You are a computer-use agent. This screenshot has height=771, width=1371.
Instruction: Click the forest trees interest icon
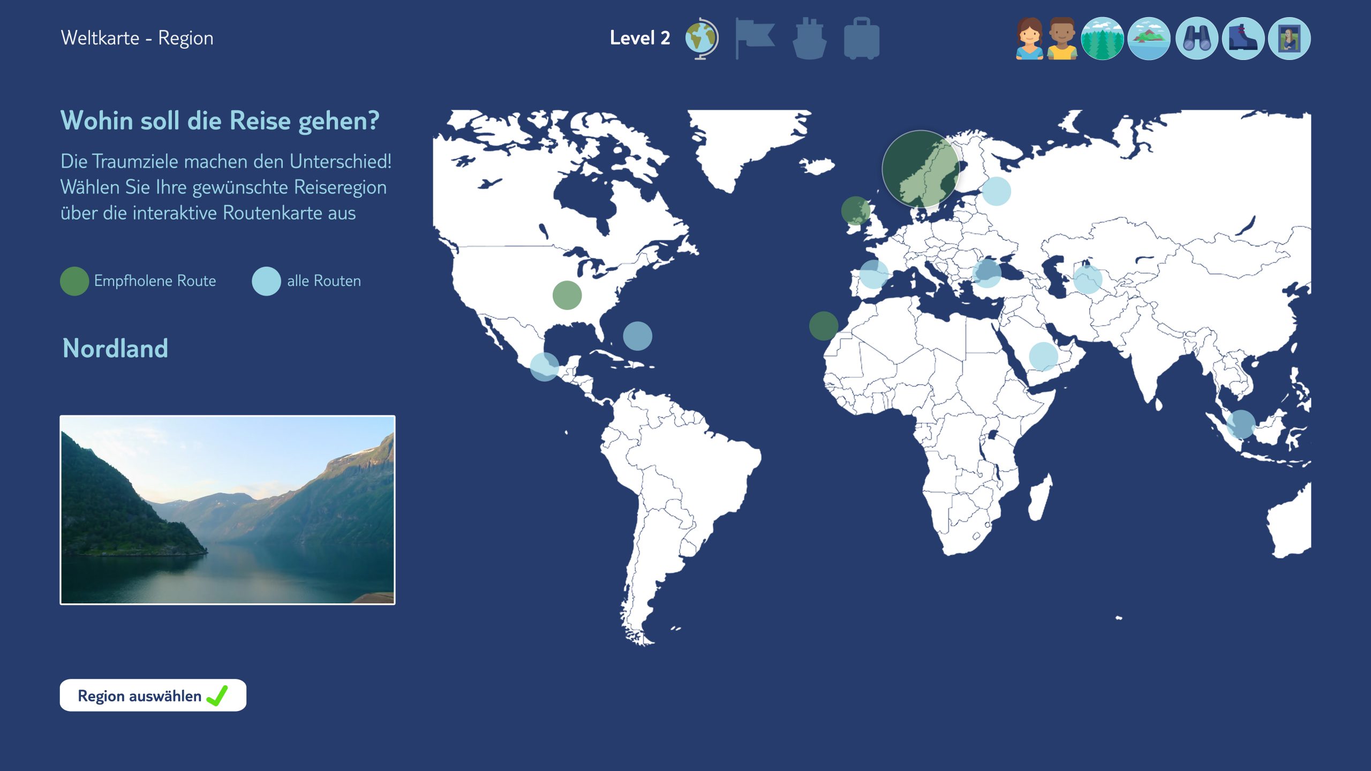point(1102,39)
